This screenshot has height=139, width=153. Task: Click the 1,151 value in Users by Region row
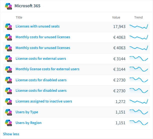coord(120,123)
